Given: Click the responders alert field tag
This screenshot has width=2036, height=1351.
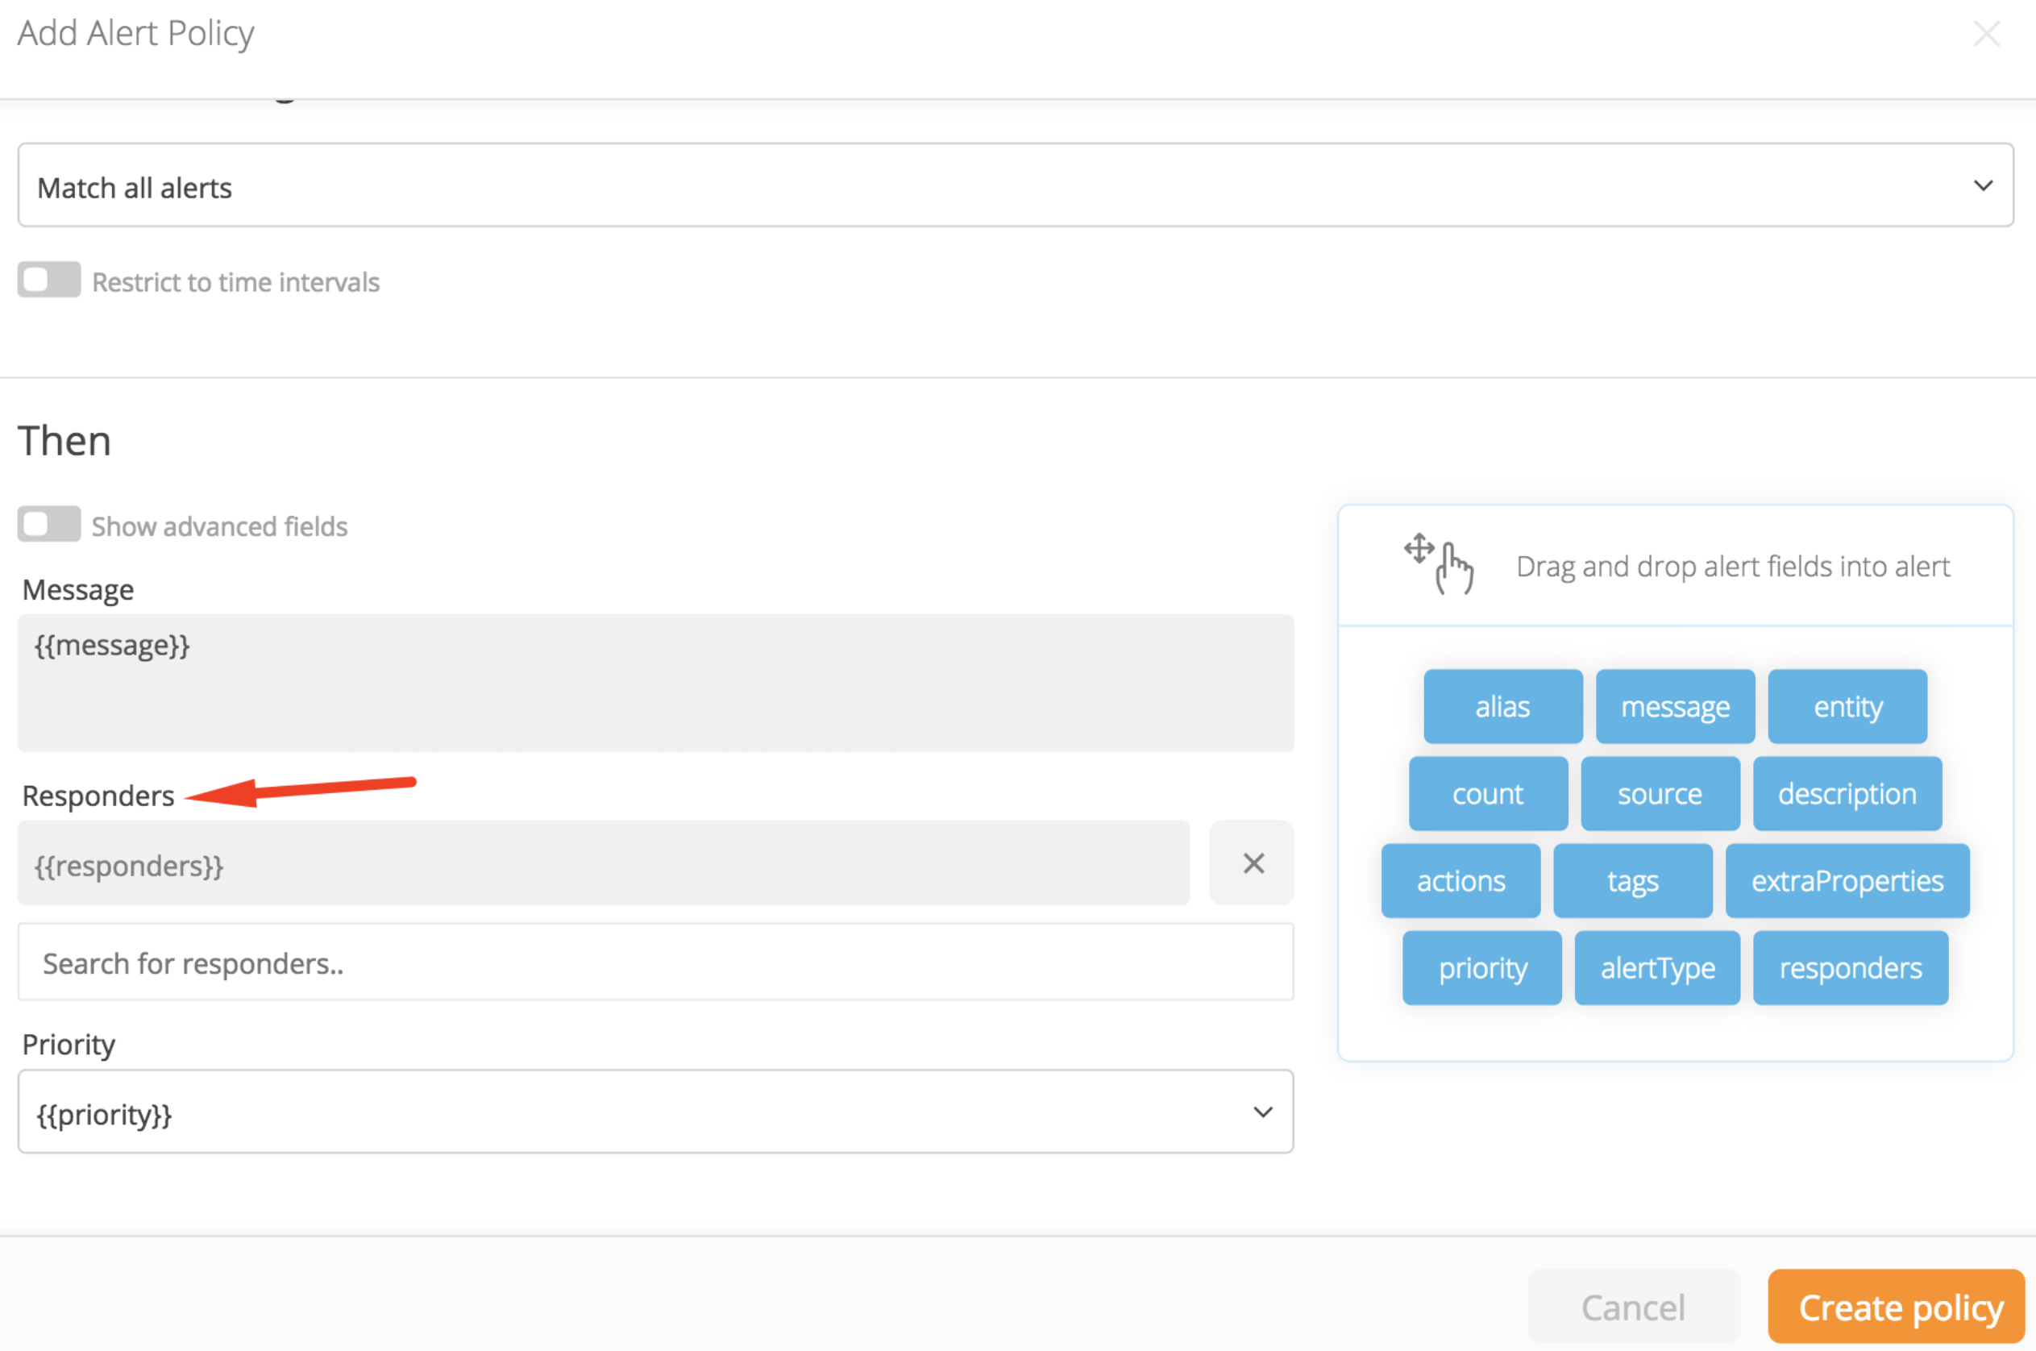Looking at the screenshot, I should click(x=1849, y=966).
